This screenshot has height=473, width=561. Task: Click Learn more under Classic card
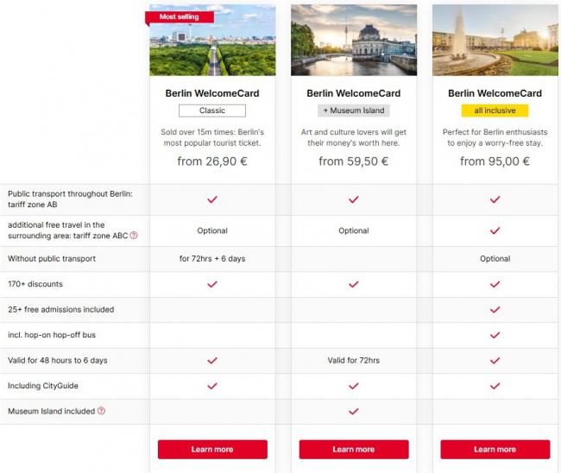coord(212,450)
